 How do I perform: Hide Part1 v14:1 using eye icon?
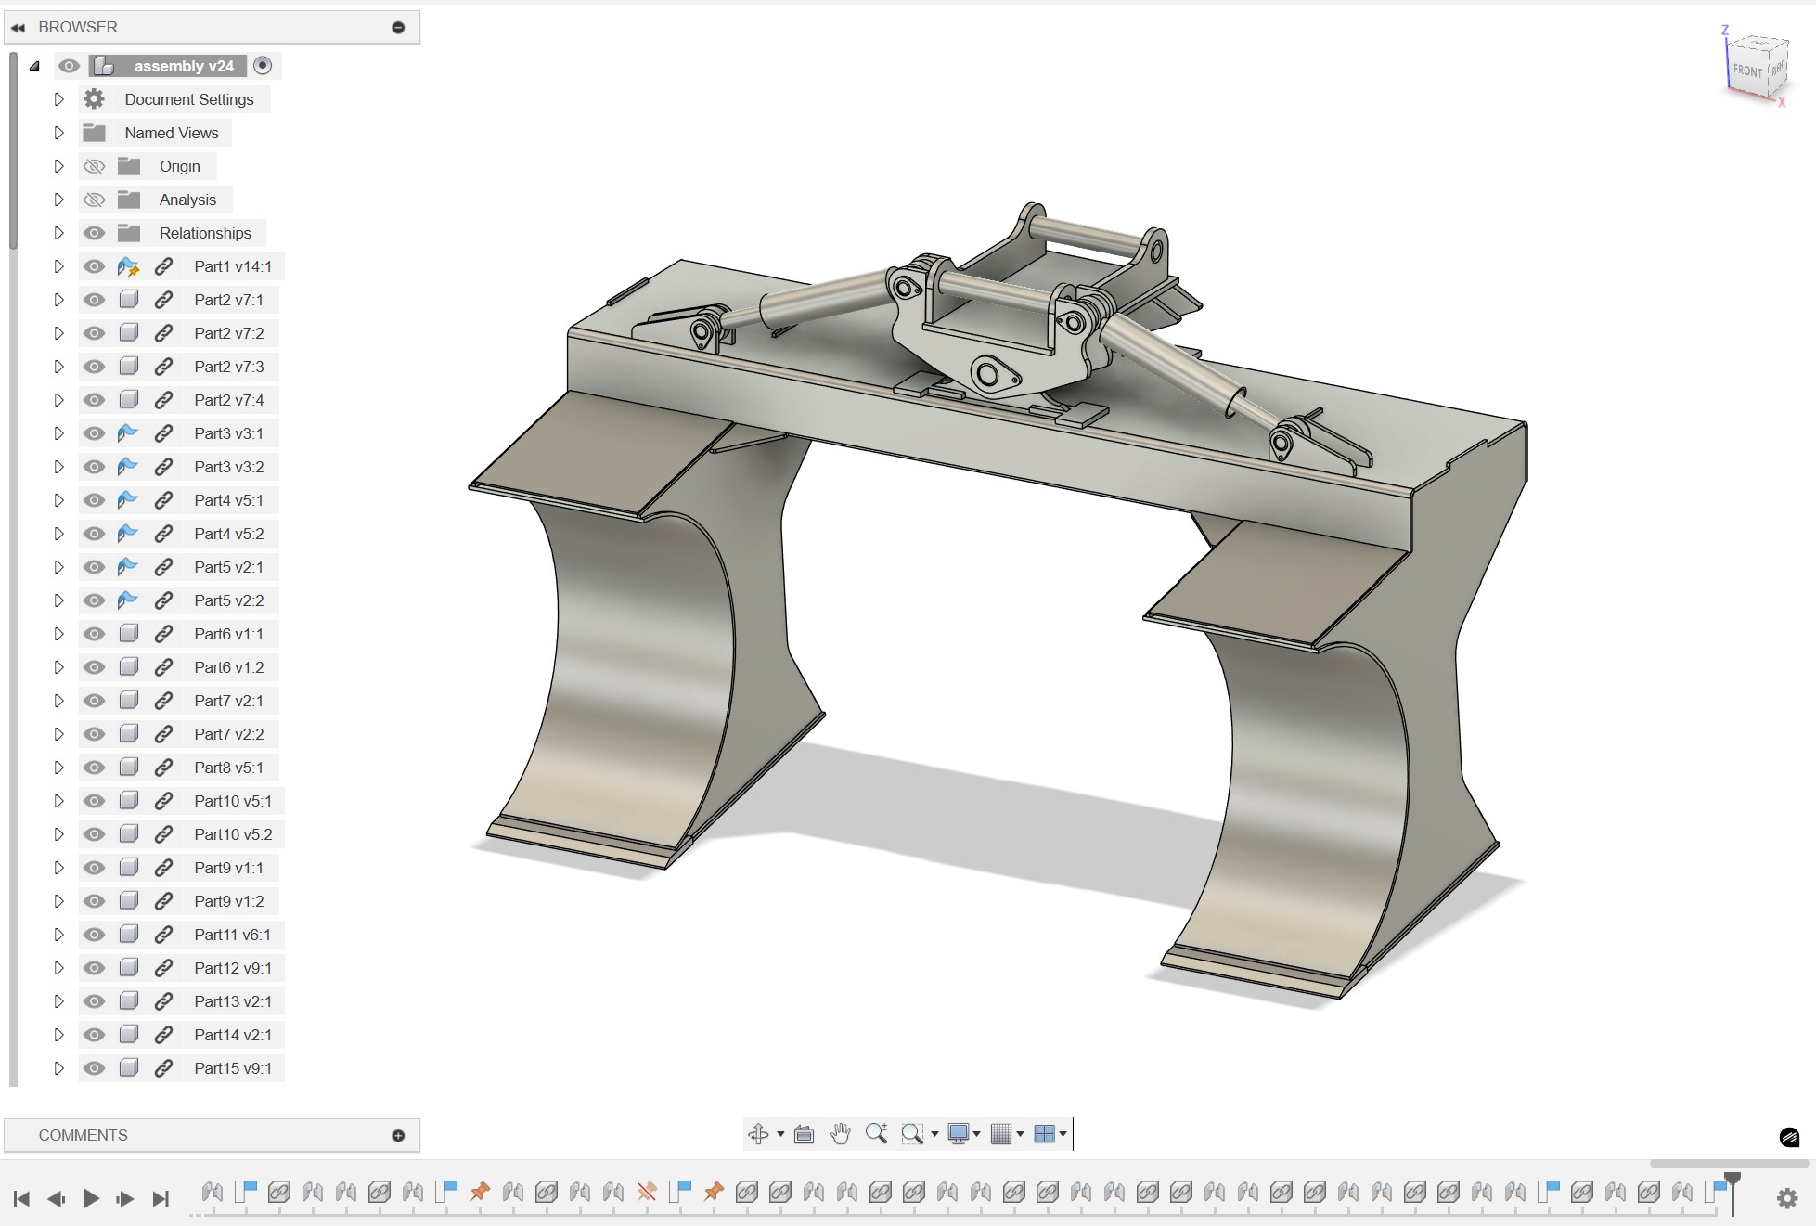[94, 266]
